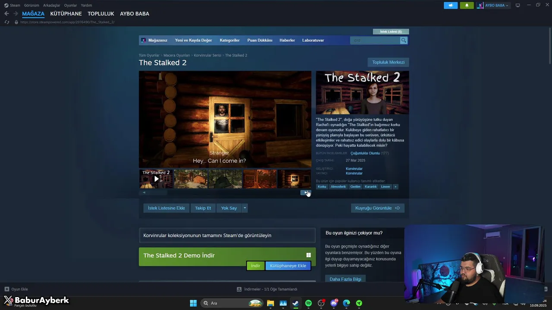
Task: Click the announcements megaphone icon
Action: [451, 5]
